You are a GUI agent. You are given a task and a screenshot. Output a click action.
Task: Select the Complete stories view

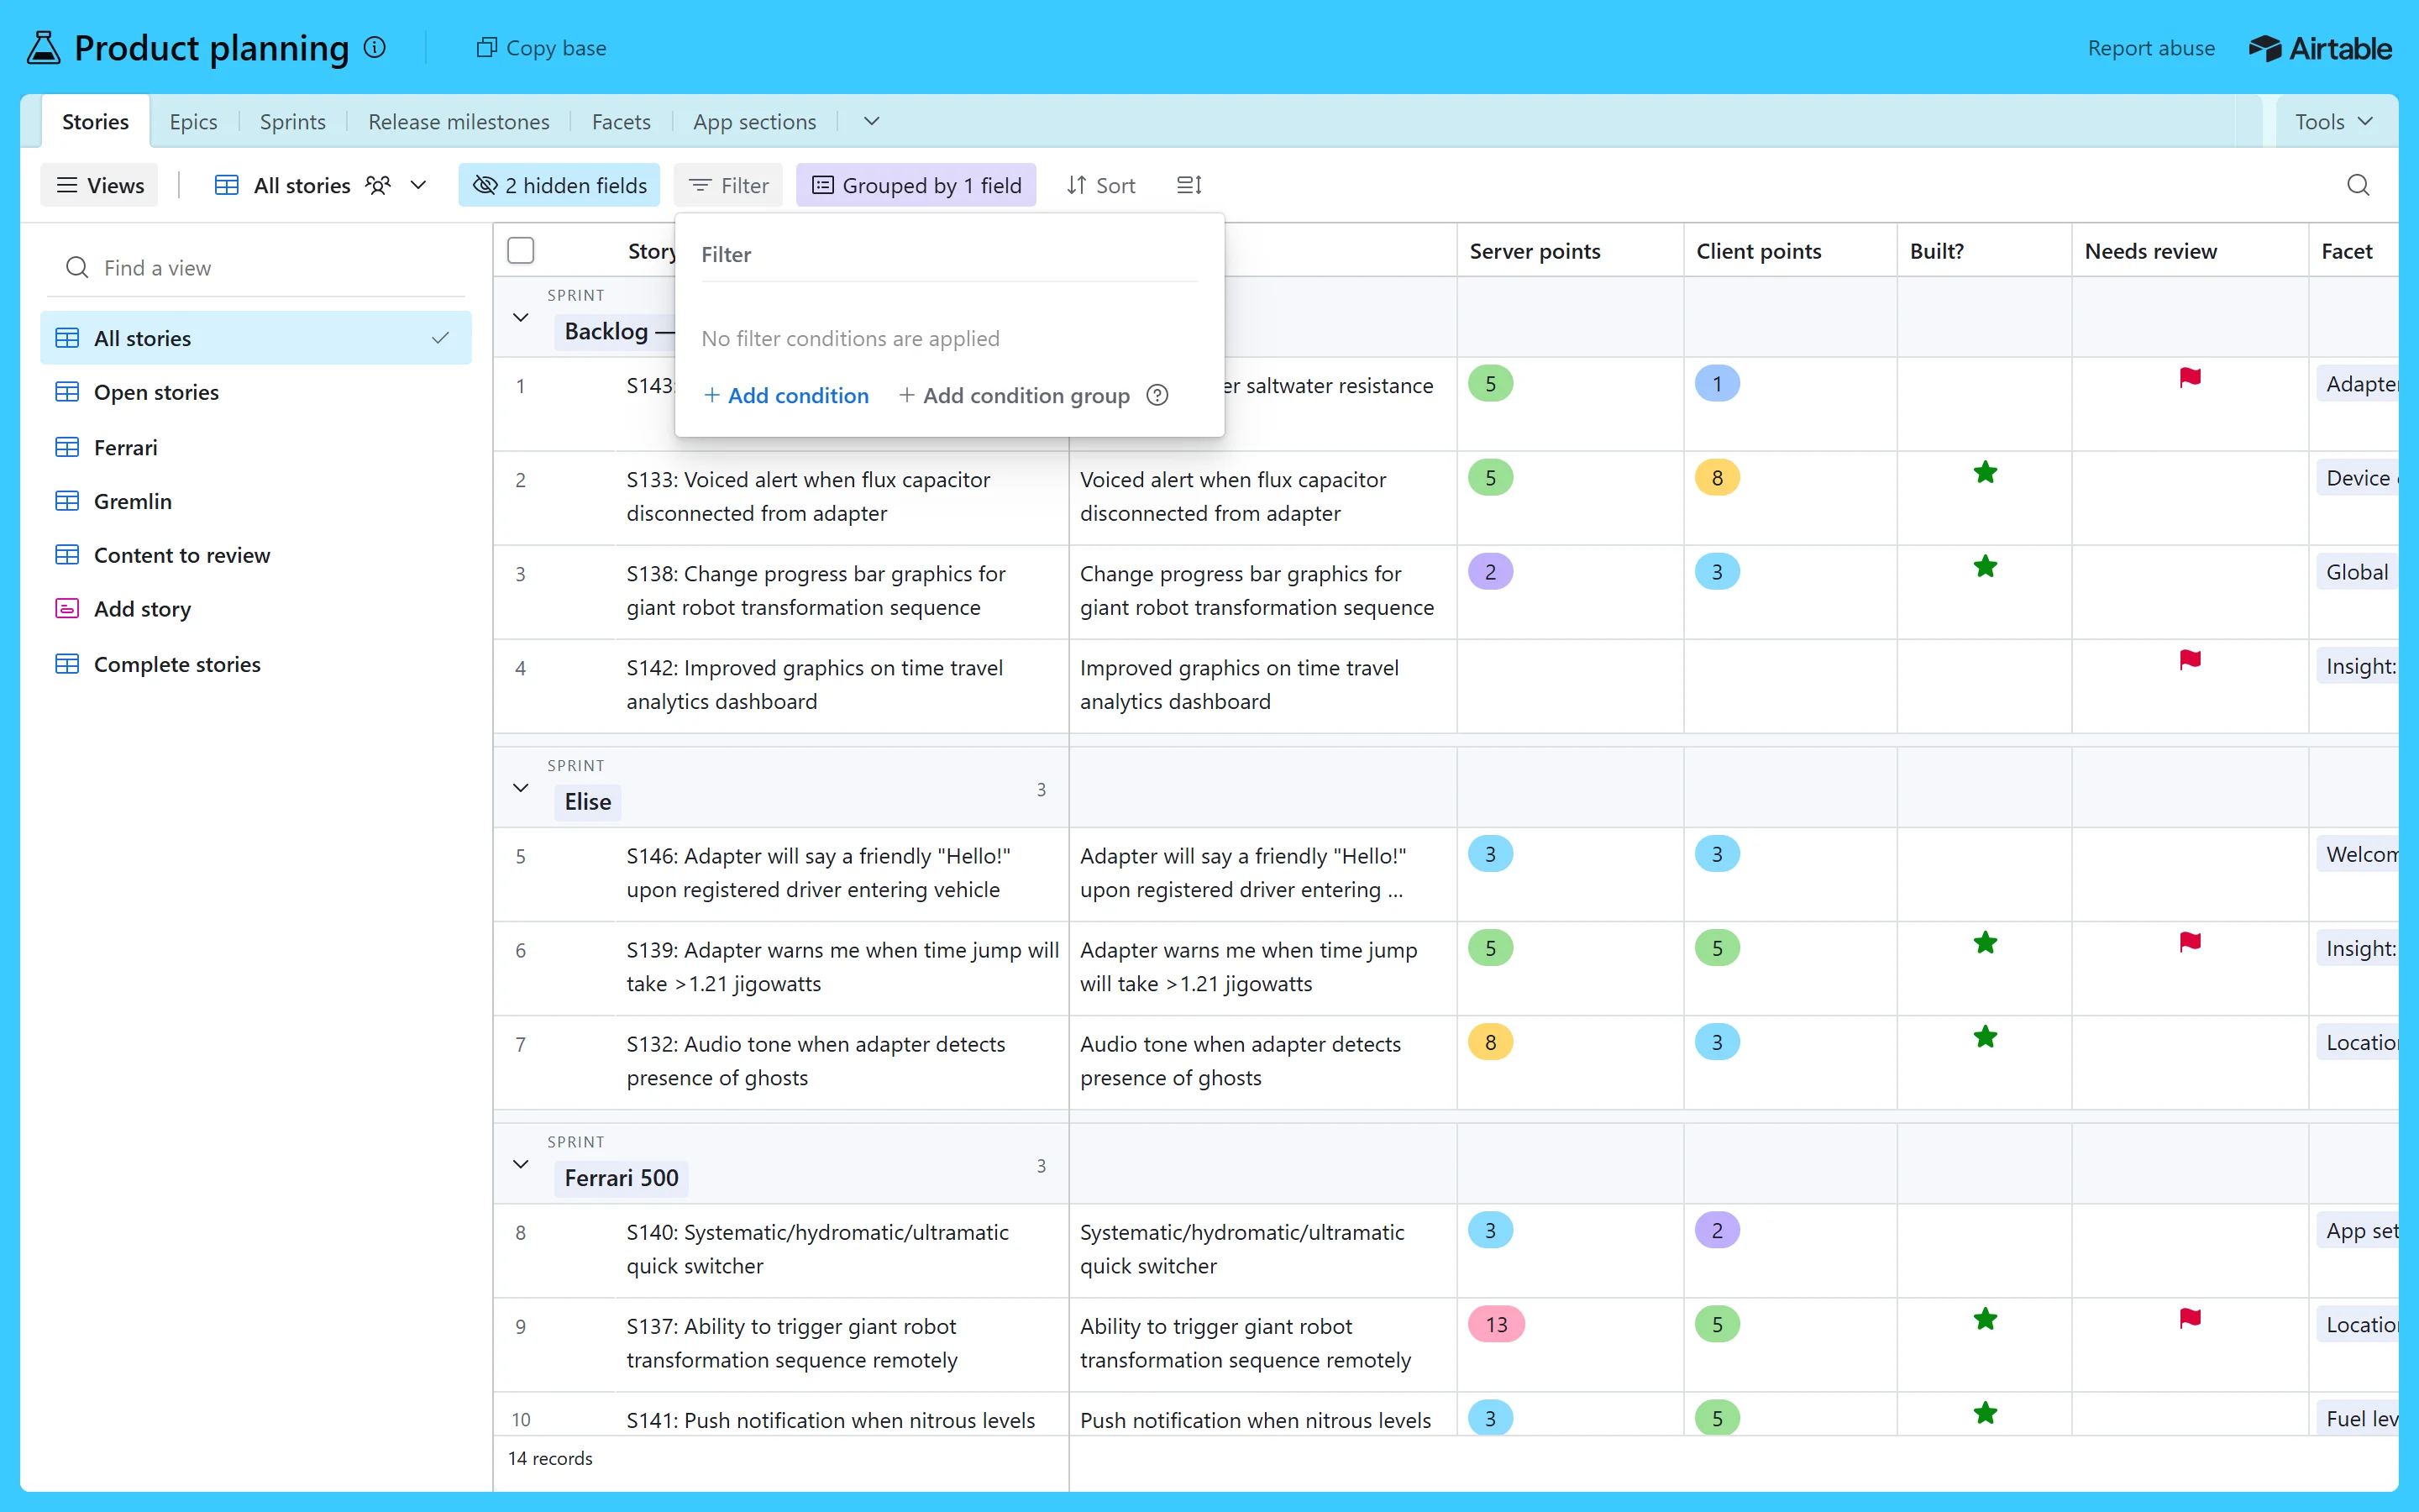click(256, 664)
